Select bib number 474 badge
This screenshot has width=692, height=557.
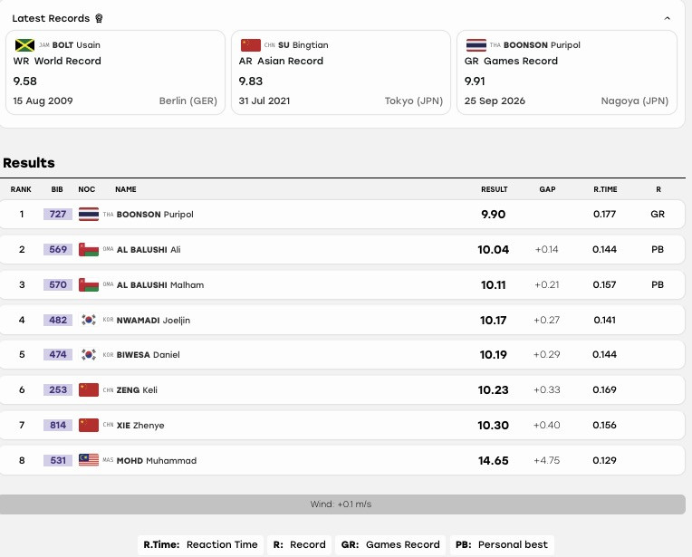click(58, 354)
